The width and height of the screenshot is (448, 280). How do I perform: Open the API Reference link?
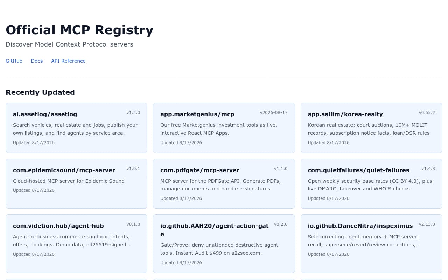(68, 61)
